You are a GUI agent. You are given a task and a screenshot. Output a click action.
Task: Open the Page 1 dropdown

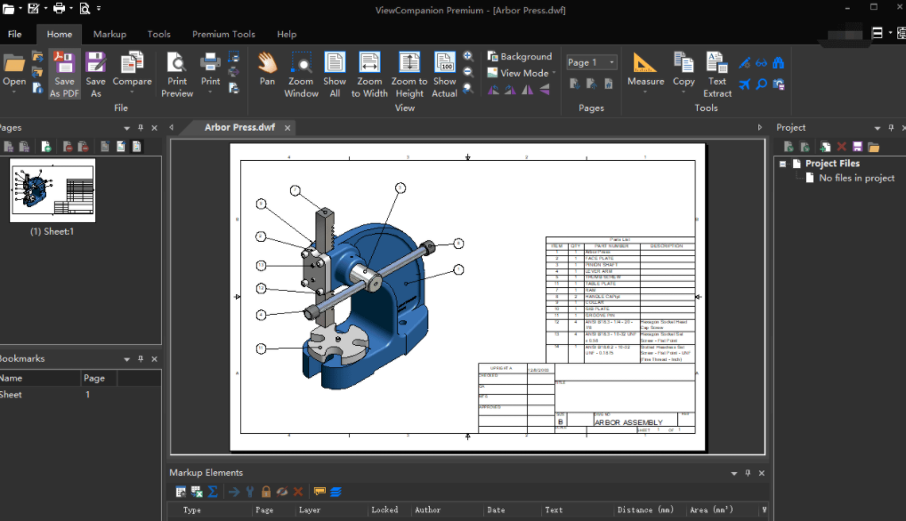pos(591,62)
